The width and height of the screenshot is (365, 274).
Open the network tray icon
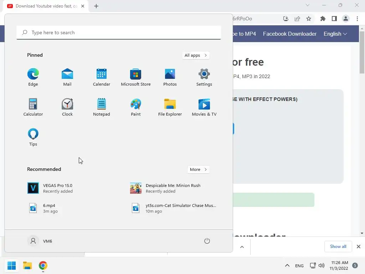point(313,265)
